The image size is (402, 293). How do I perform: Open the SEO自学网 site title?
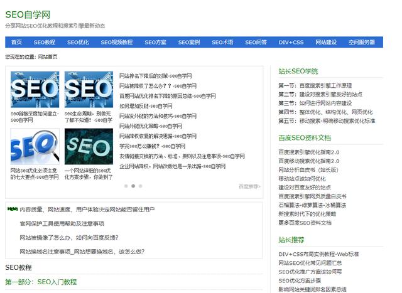point(28,14)
